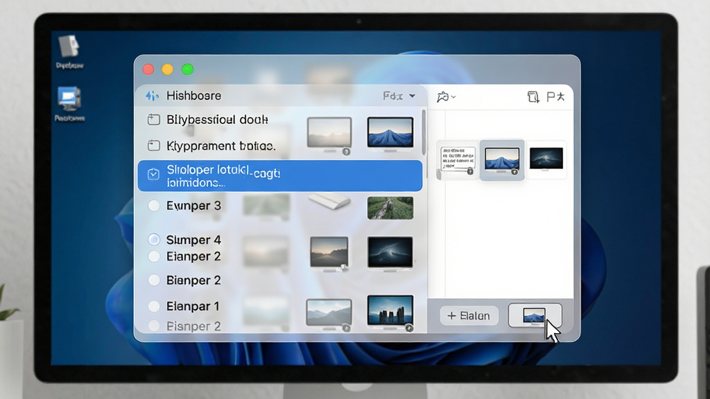
Task: Choose the green landscape thumbnail
Action: point(390,208)
